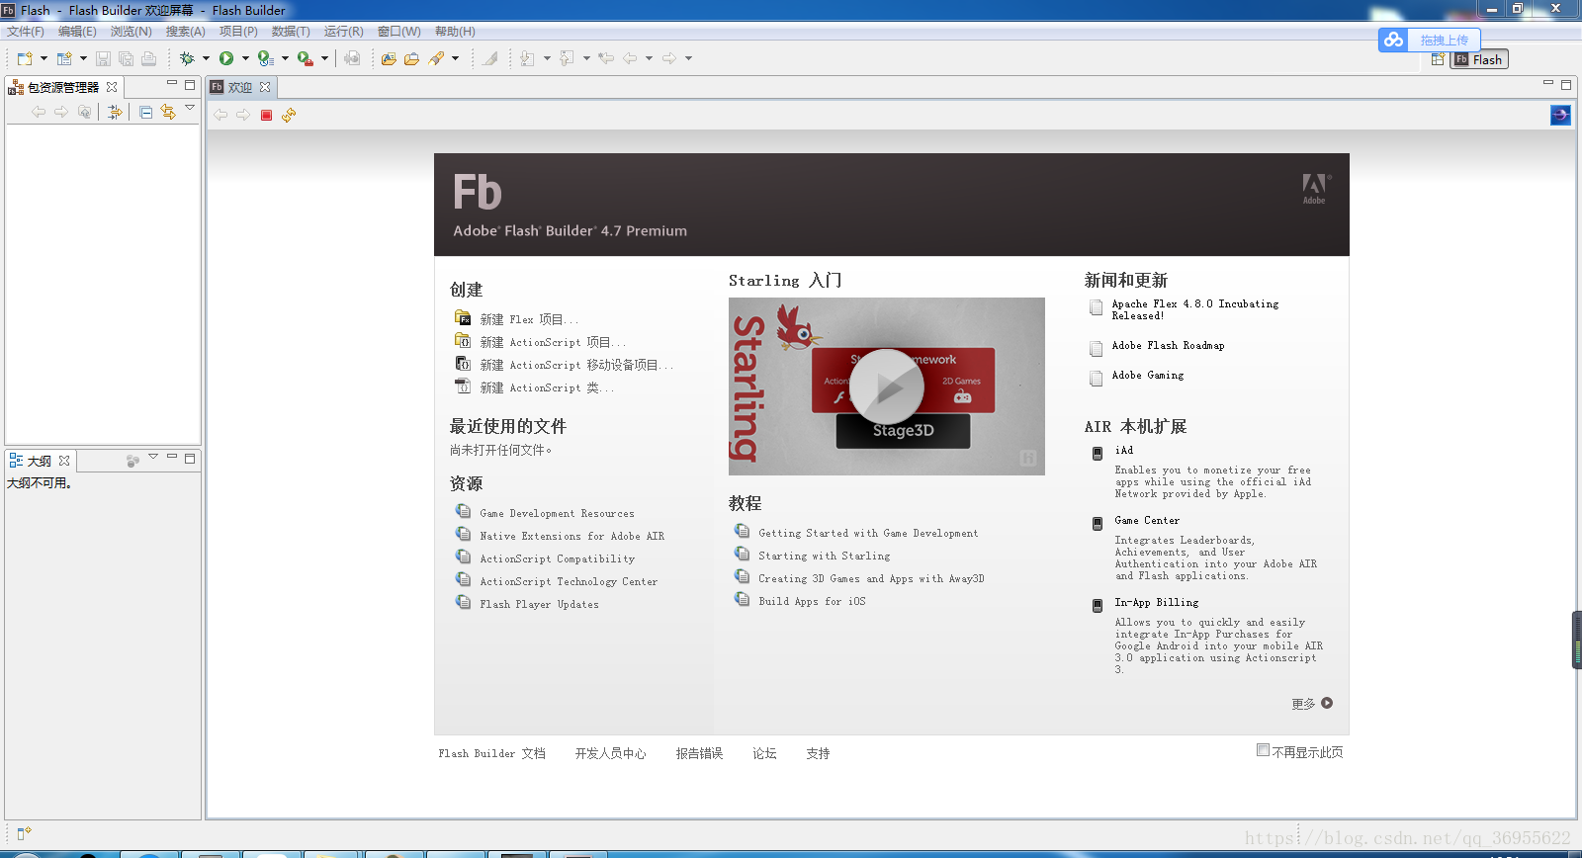Viewport: 1582px width, 858px height.
Task: Open the New wizard dropdown arrow
Action: click(x=44, y=58)
